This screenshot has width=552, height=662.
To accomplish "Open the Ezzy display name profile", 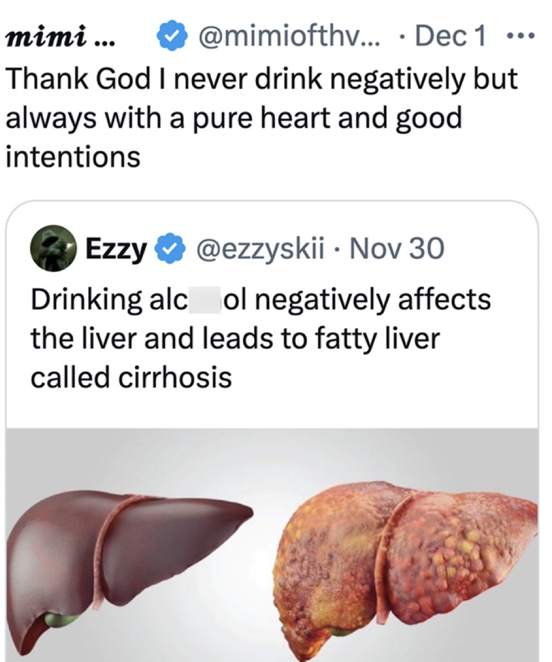I will point(115,249).
